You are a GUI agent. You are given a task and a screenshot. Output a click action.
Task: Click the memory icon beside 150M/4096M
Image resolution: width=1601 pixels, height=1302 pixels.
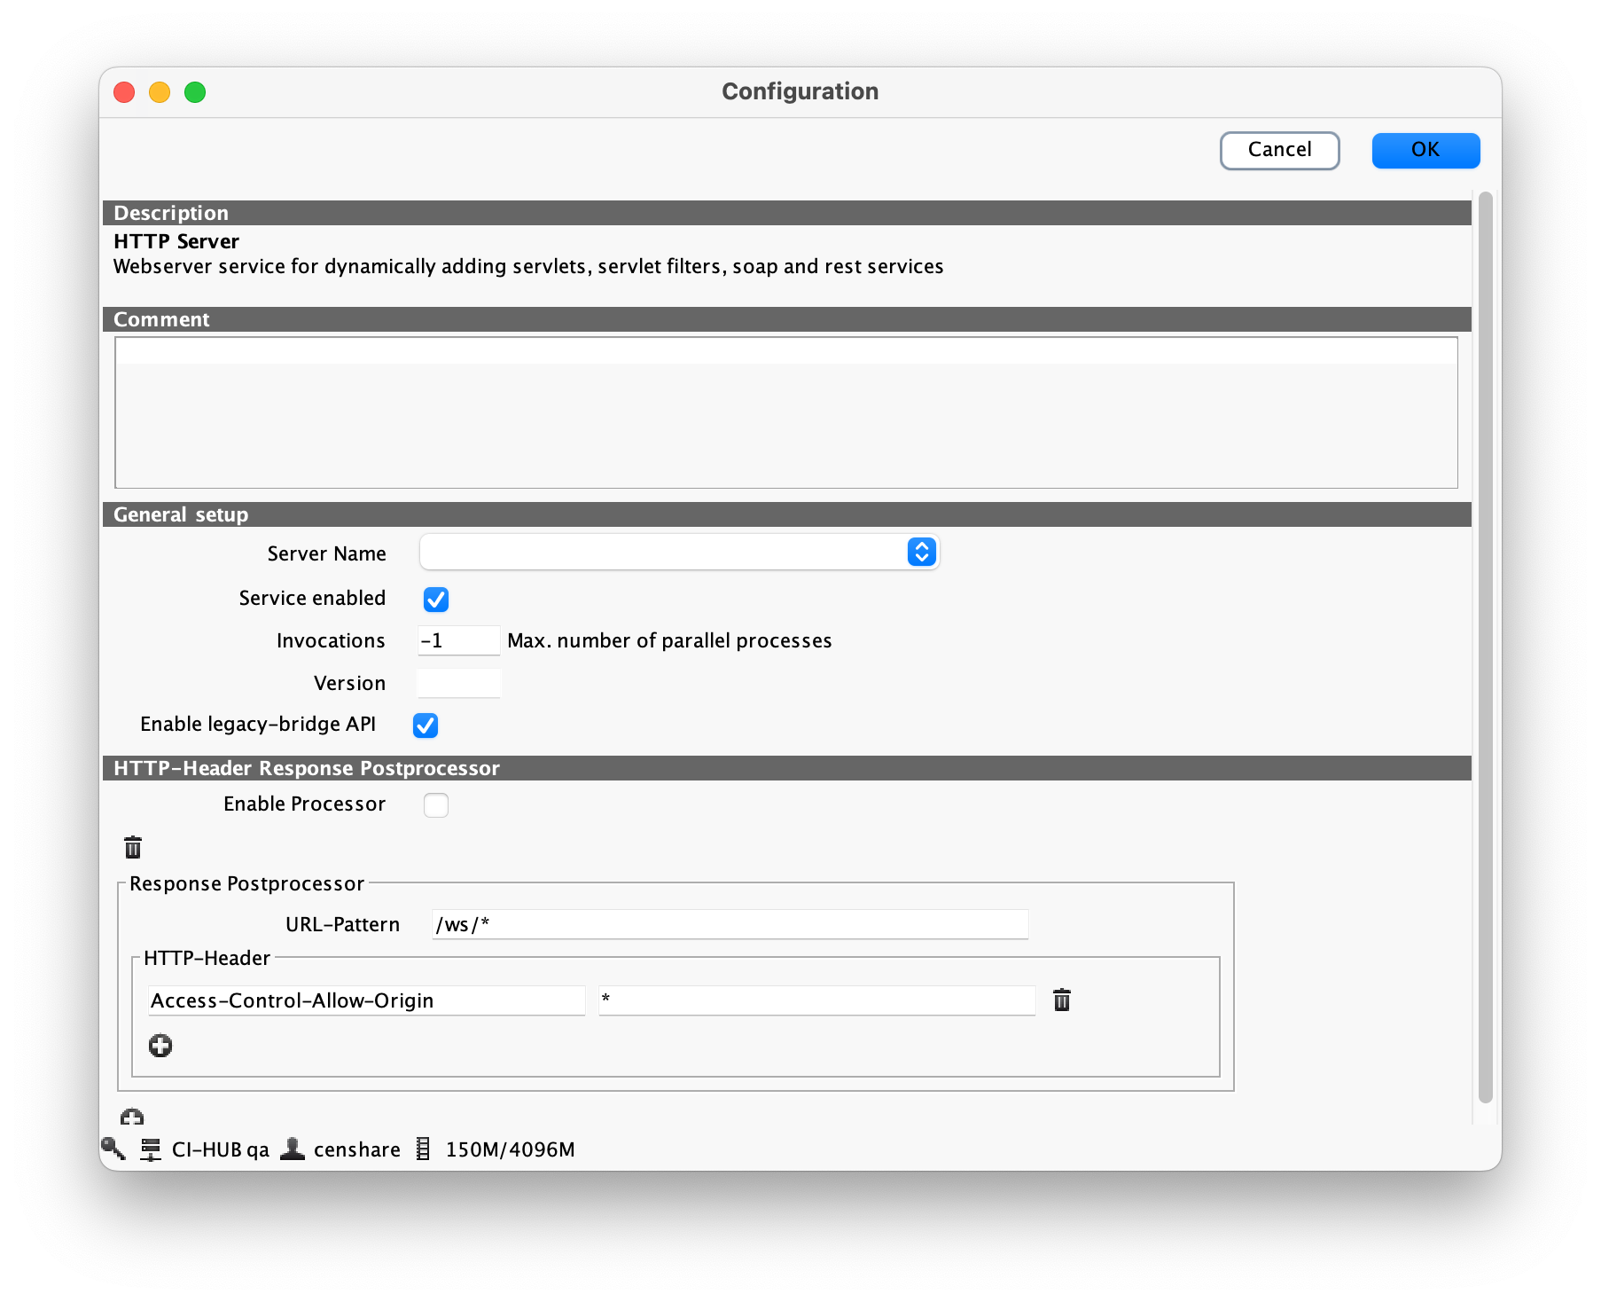tap(424, 1149)
